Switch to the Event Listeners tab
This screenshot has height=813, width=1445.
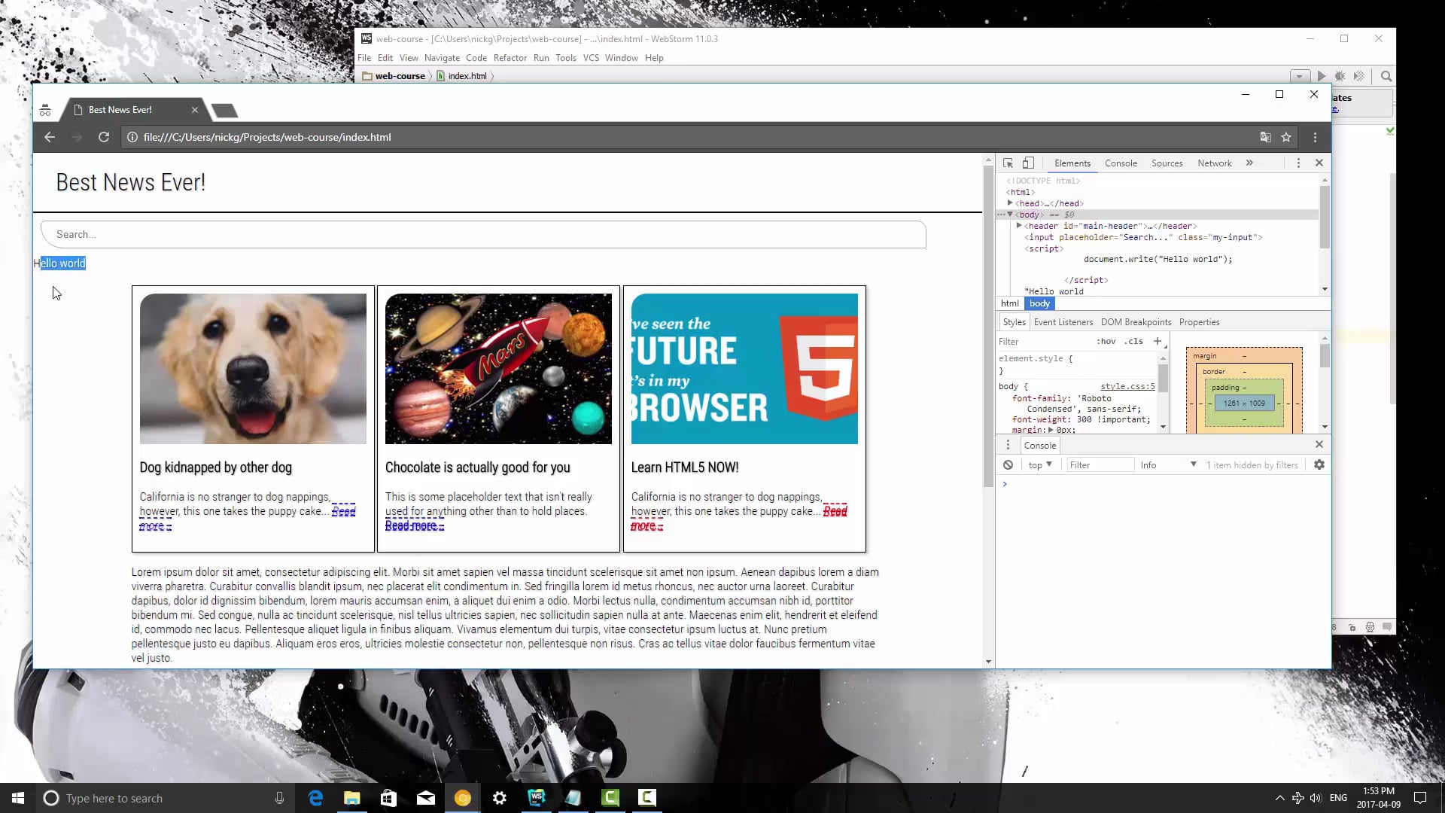1063,321
